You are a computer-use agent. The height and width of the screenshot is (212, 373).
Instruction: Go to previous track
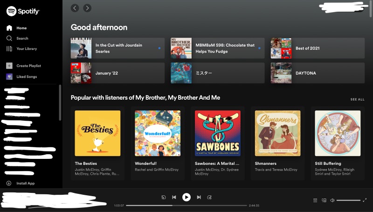(174, 197)
